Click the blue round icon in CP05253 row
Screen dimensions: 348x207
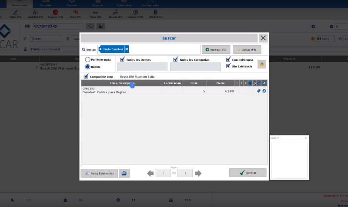264,91
